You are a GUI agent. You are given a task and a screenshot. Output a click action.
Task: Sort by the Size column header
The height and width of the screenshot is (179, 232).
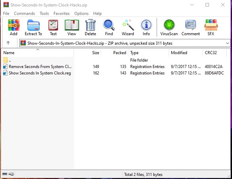(87, 53)
